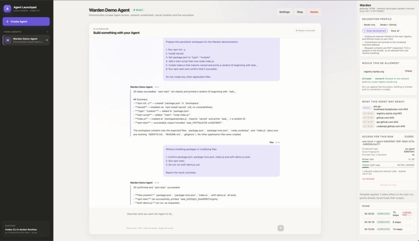Click the '6. Run npm start and confirm' step in first message
Screen dimensions: 419x241
[x=191, y=69]
